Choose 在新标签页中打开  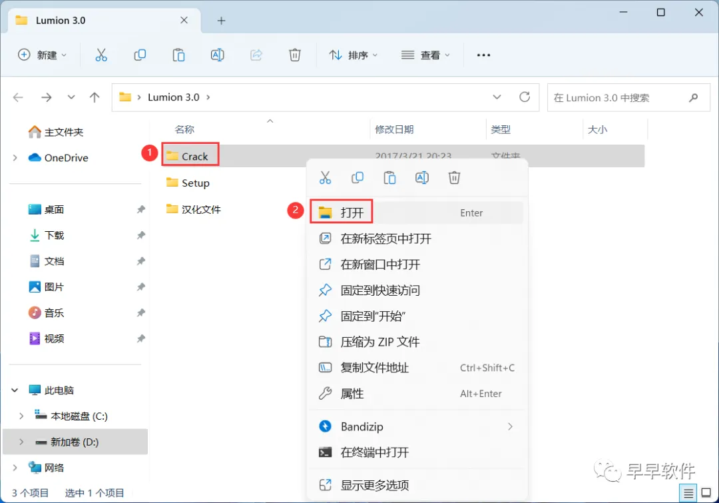pos(416,239)
